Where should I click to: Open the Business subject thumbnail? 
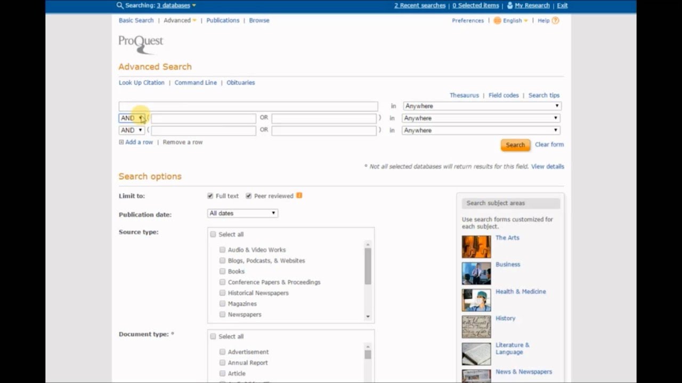476,273
